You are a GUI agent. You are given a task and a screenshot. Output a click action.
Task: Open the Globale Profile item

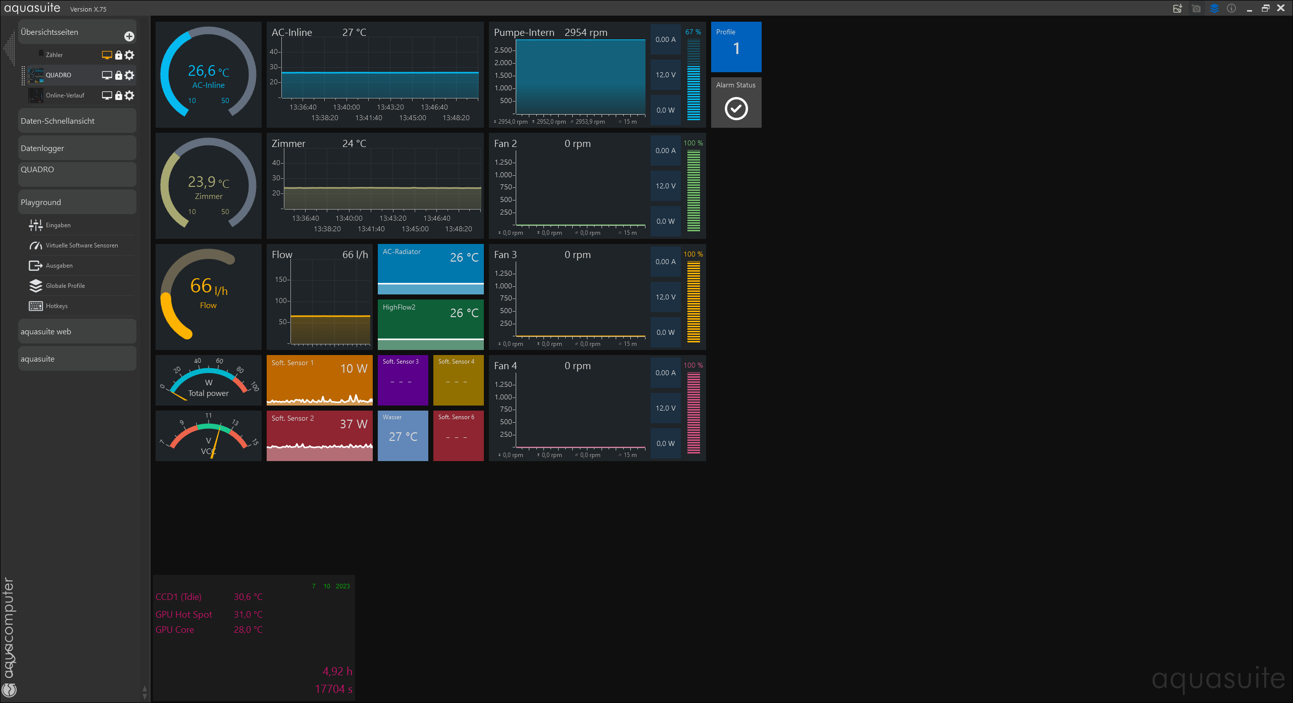tap(65, 286)
